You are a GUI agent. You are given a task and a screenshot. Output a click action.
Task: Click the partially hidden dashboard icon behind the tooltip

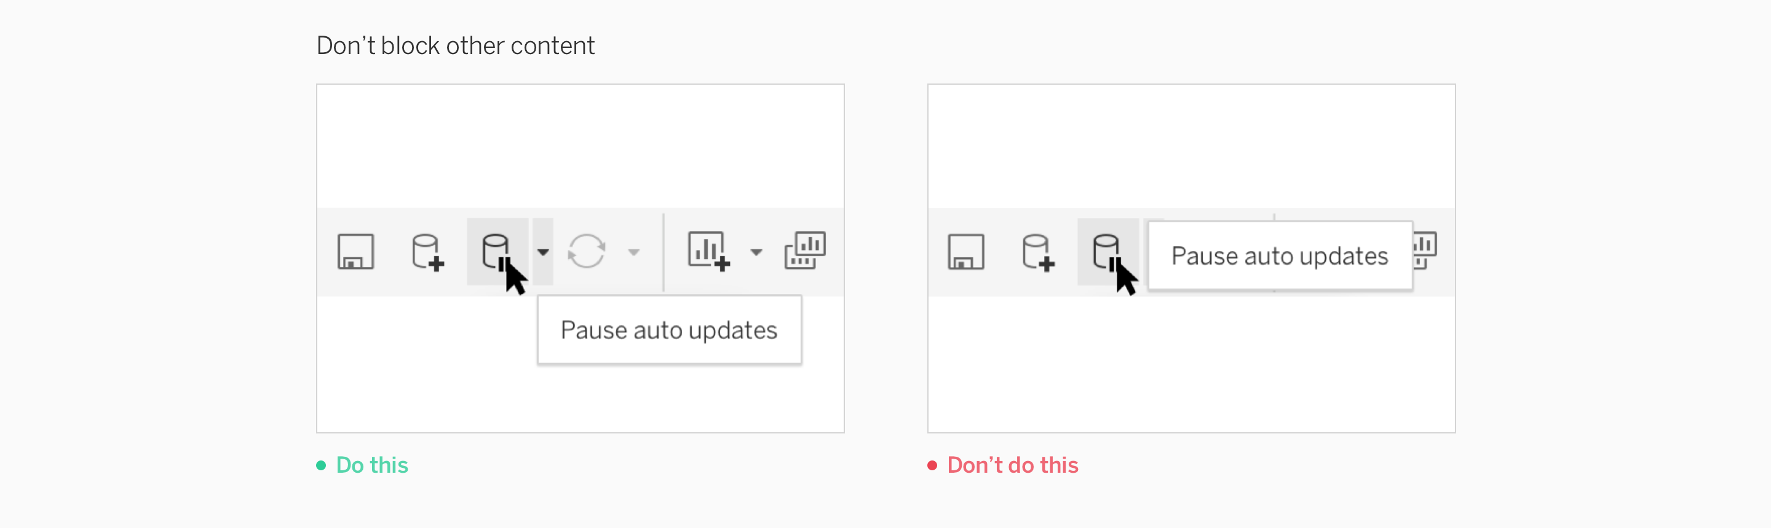[1425, 250]
